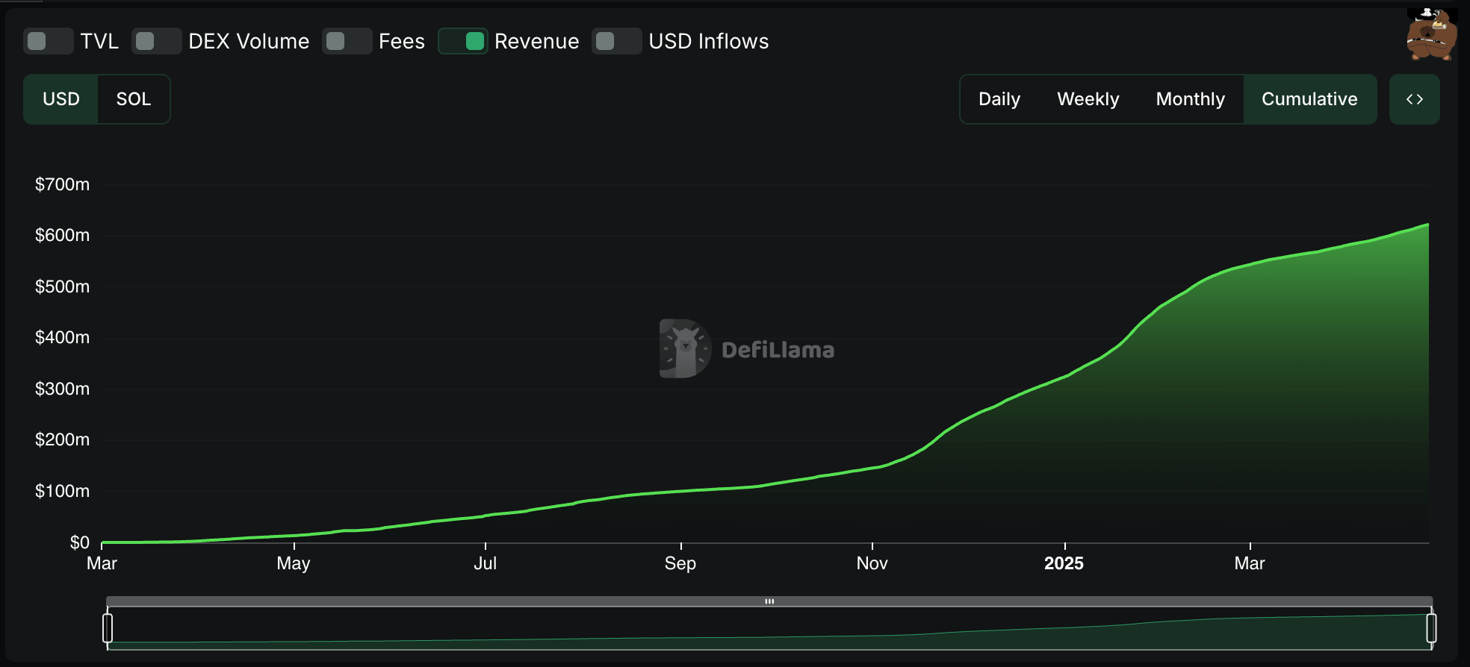Viewport: 1470px width, 667px height.
Task: Switch to the Weekly view
Action: click(1088, 99)
